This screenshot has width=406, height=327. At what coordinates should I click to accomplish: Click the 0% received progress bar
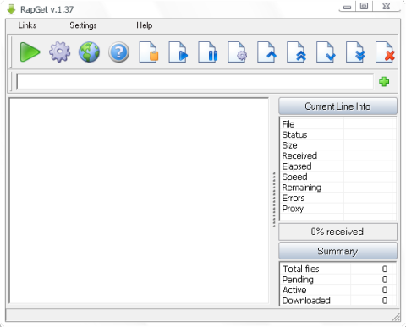(337, 232)
